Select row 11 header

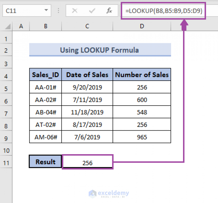coord(7,163)
